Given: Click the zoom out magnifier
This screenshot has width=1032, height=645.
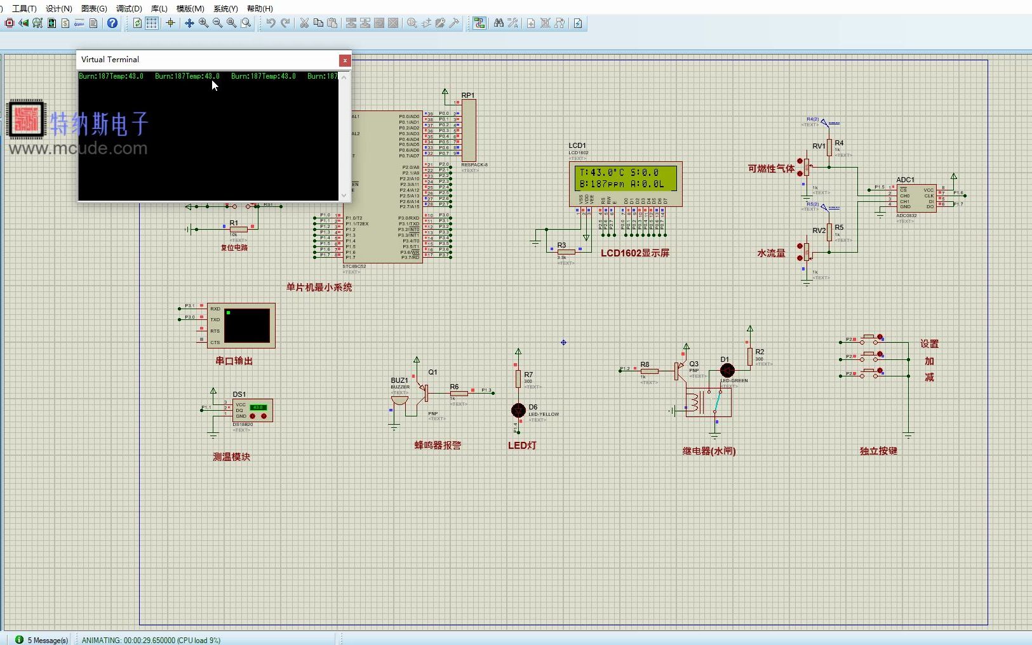Looking at the screenshot, I should coord(217,23).
